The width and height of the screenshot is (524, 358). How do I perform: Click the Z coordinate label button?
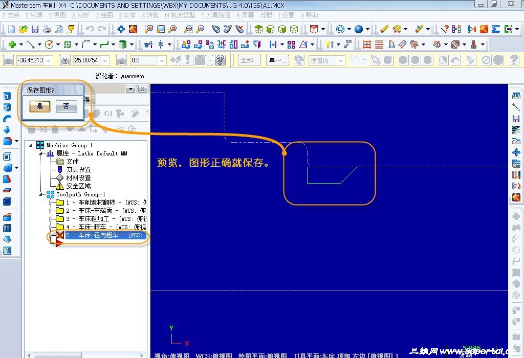pos(121,60)
